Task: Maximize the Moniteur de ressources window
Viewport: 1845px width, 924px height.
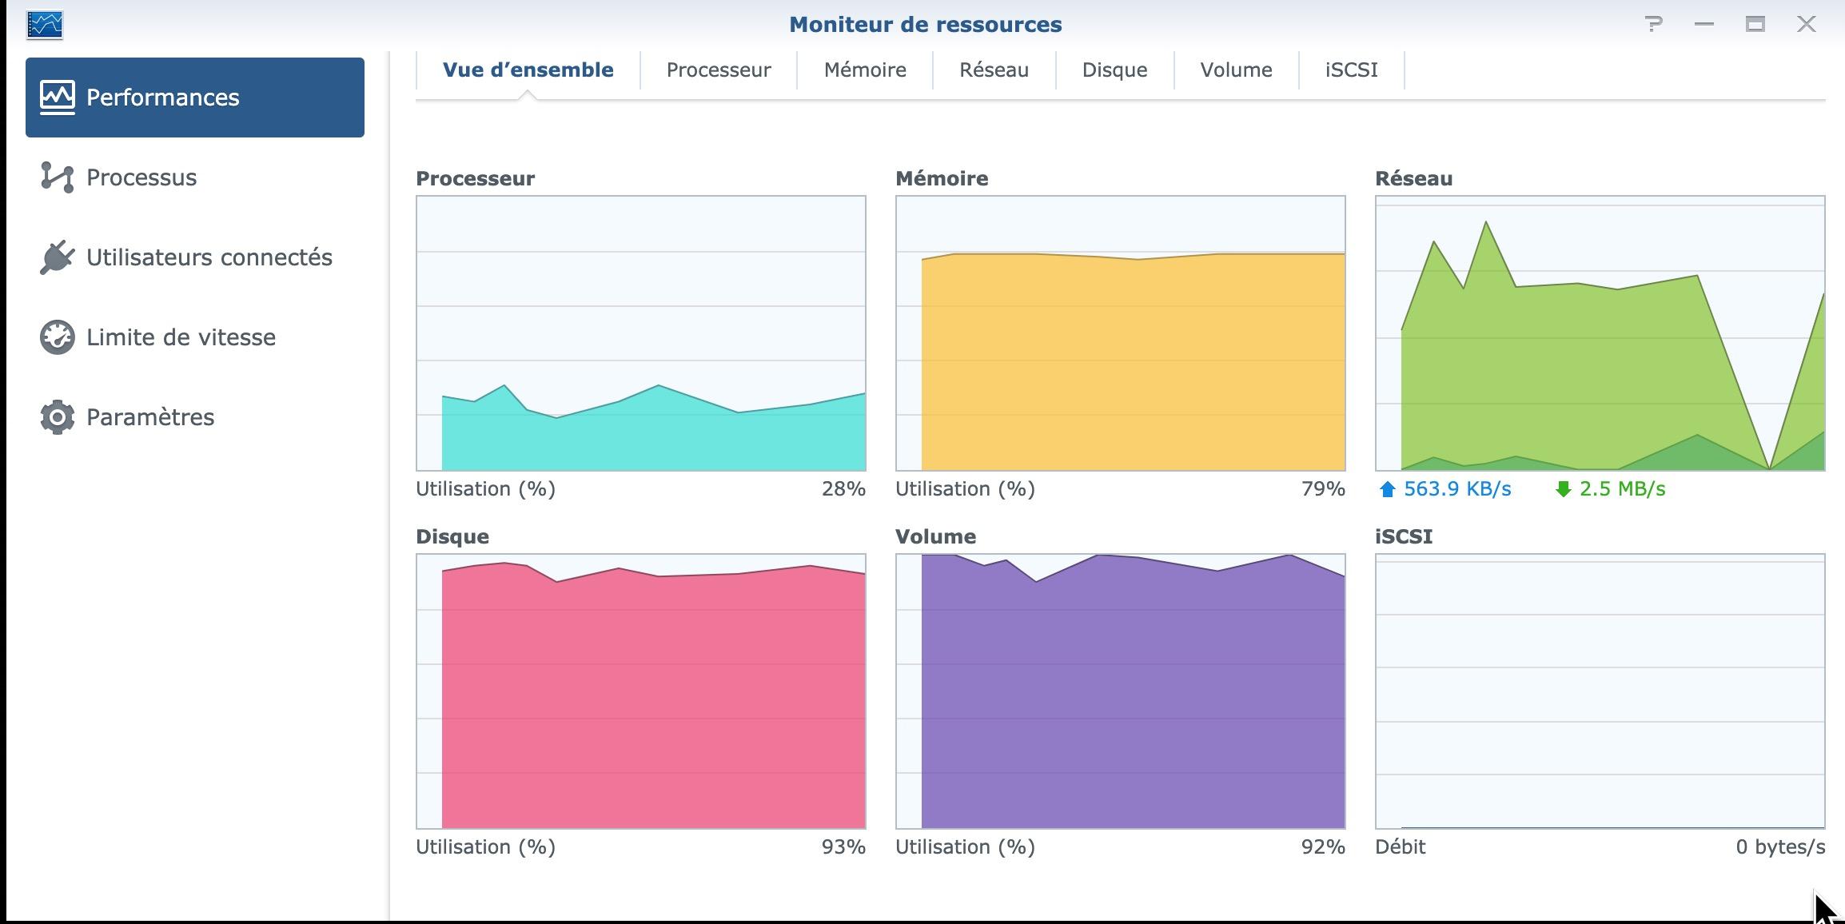Action: (1755, 24)
